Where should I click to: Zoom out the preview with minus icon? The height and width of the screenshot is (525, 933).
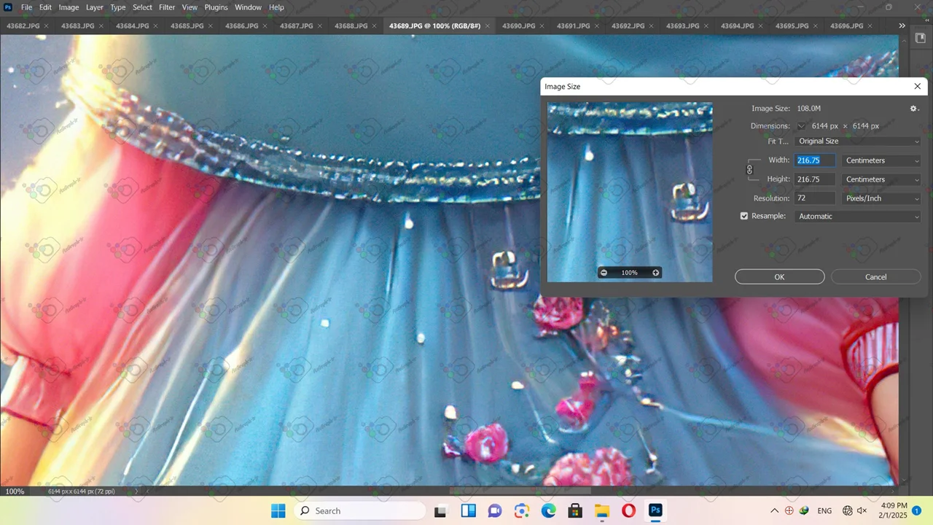click(604, 273)
